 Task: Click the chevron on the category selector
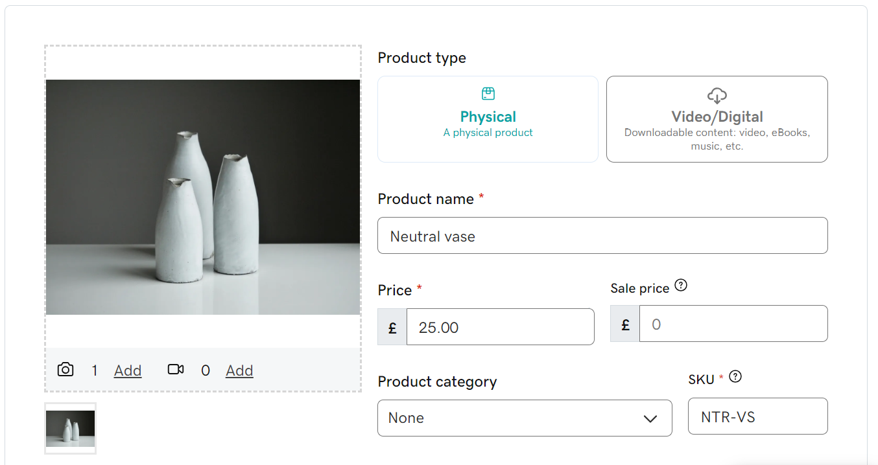[650, 419]
